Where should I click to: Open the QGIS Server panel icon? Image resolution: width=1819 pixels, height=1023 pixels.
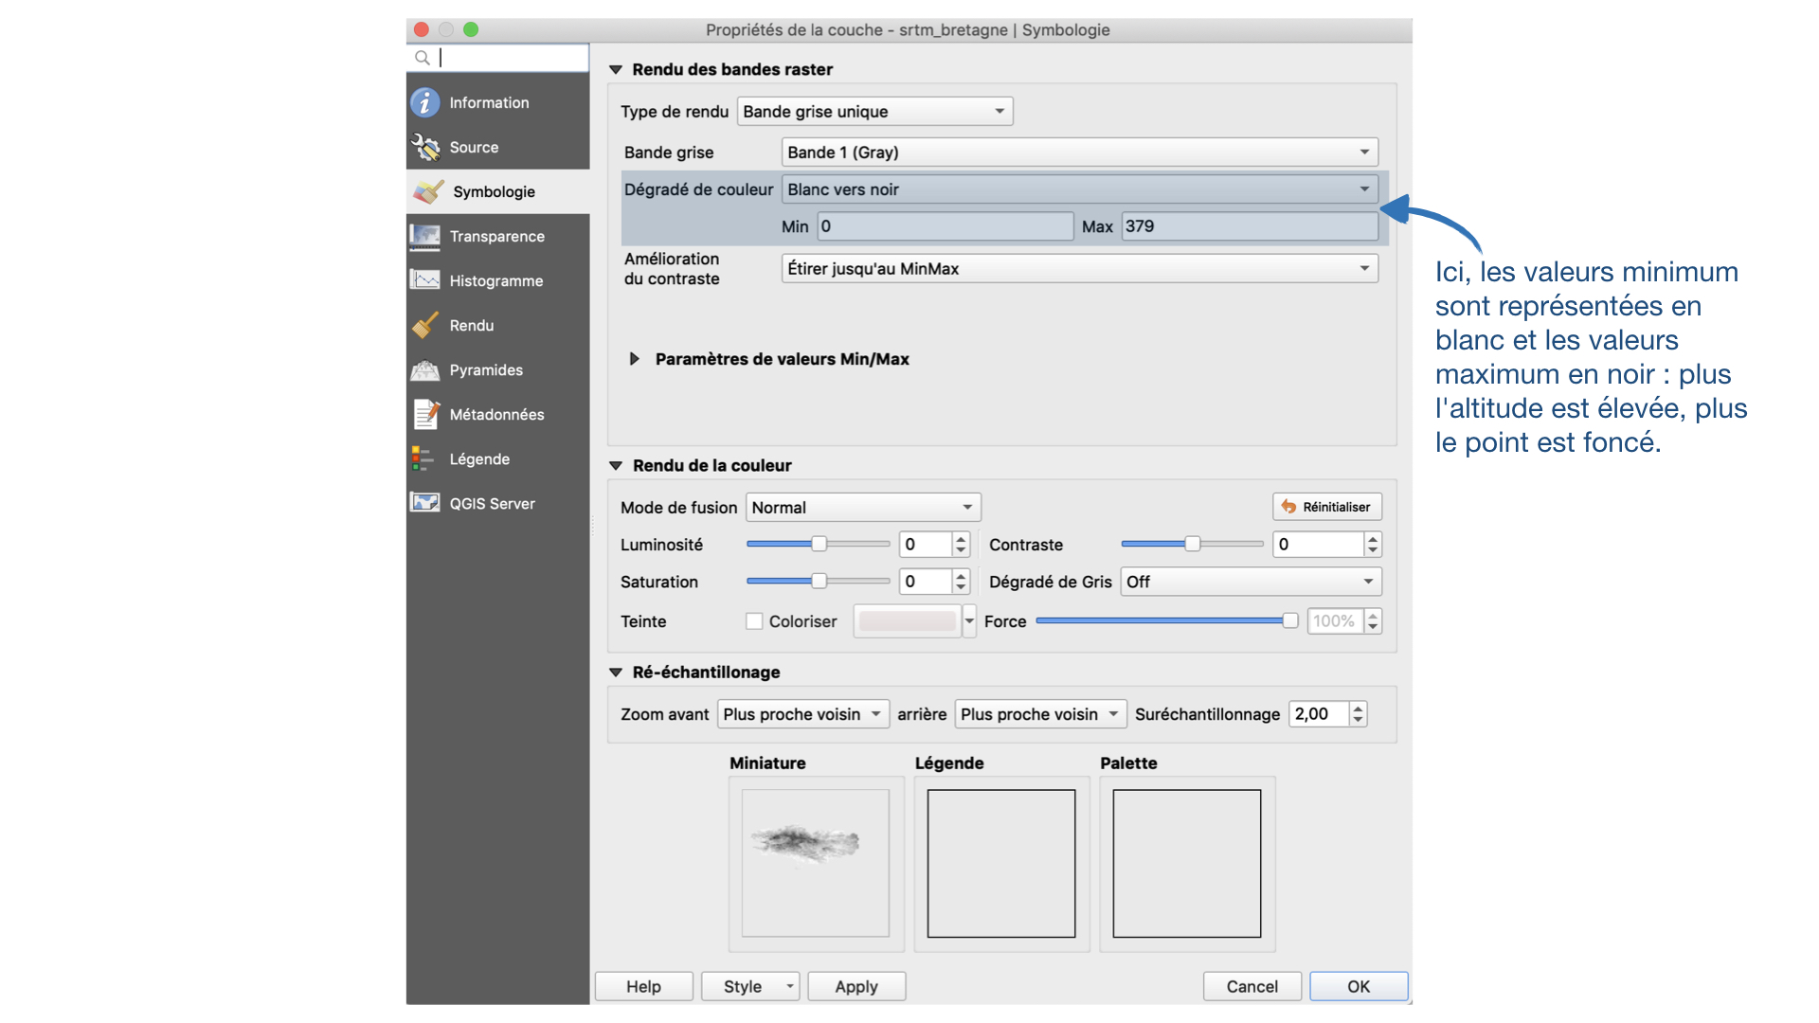(424, 503)
